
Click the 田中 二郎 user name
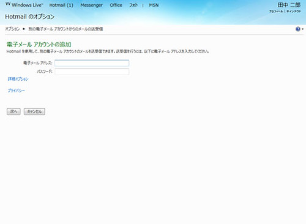[289, 5]
